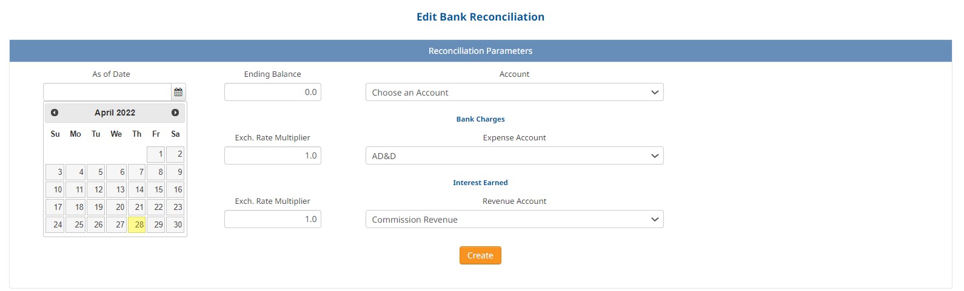Click the Reconciliation Parameters header bar
This screenshot has width=964, height=291.
coord(481,51)
